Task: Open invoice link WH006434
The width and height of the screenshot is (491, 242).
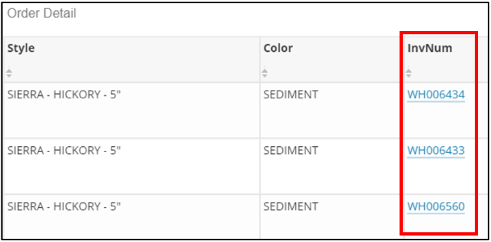Action: (436, 94)
